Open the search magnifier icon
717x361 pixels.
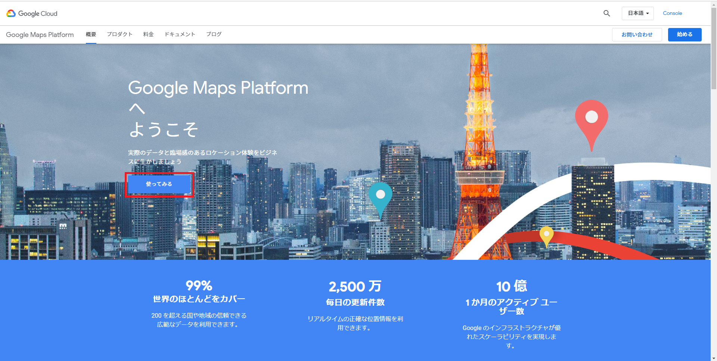point(607,13)
